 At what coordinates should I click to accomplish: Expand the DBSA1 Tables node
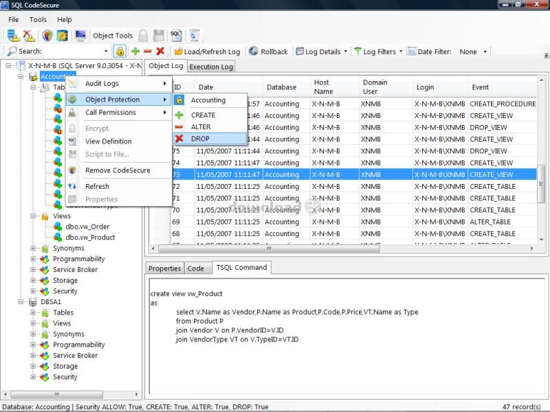(x=33, y=312)
